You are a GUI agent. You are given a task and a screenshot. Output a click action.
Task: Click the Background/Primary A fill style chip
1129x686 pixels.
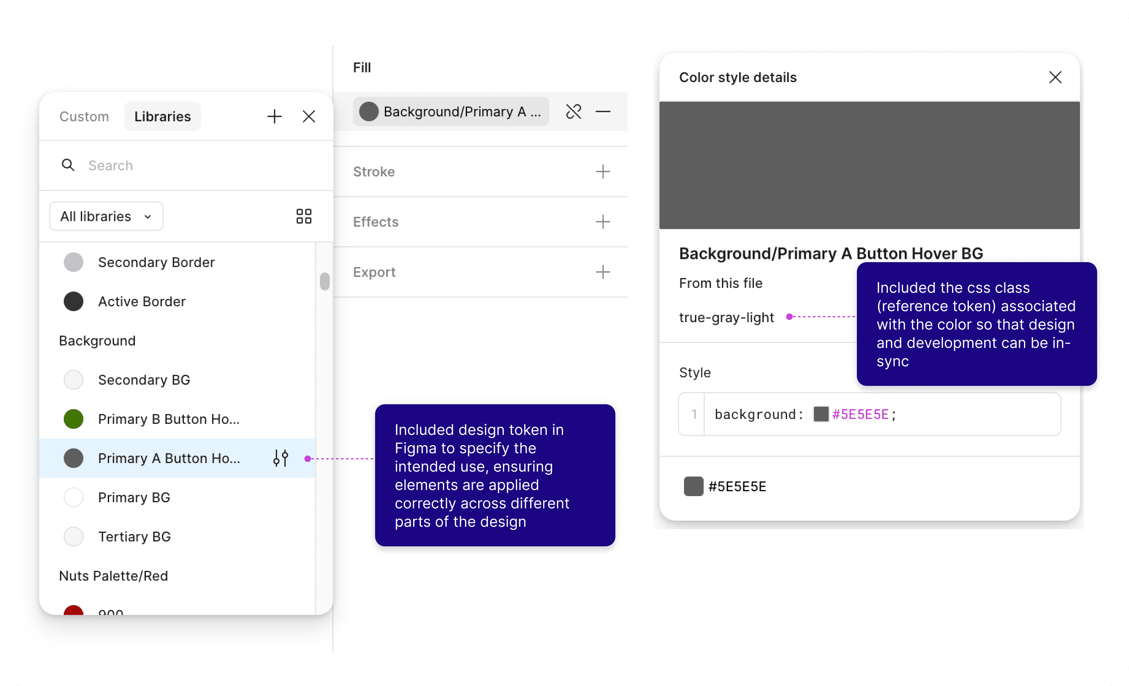450,111
